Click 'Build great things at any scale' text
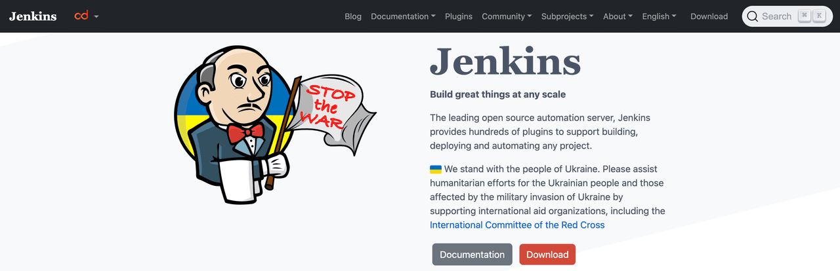Screen dimensions: 840x271 pos(497,94)
